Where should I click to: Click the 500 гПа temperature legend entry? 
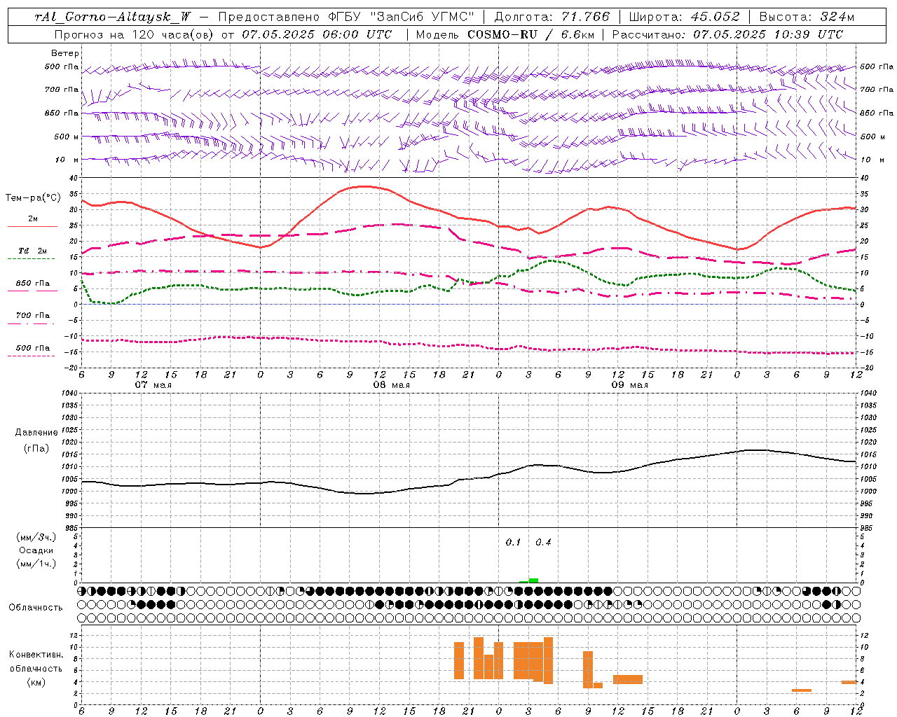click(33, 348)
